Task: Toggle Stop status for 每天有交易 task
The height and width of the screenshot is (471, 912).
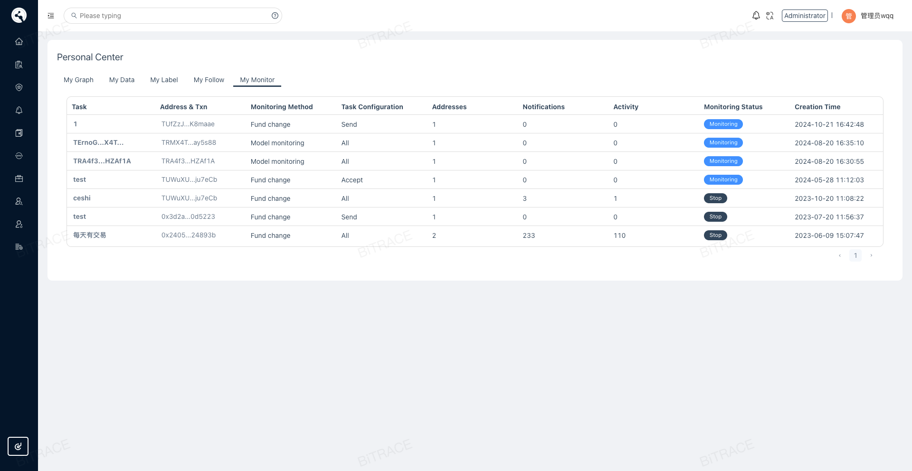Action: coord(715,235)
